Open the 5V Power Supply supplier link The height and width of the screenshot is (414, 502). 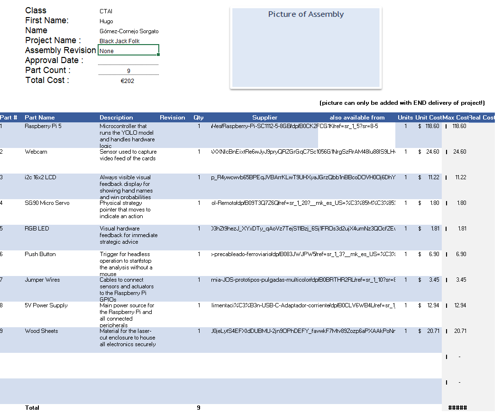point(303,305)
